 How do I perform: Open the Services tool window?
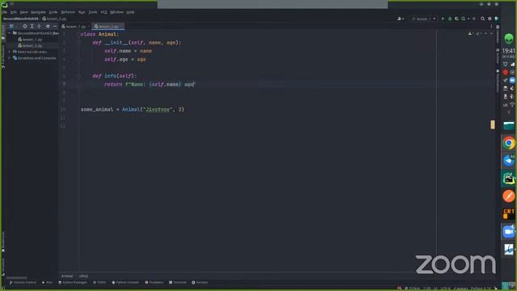click(200, 282)
